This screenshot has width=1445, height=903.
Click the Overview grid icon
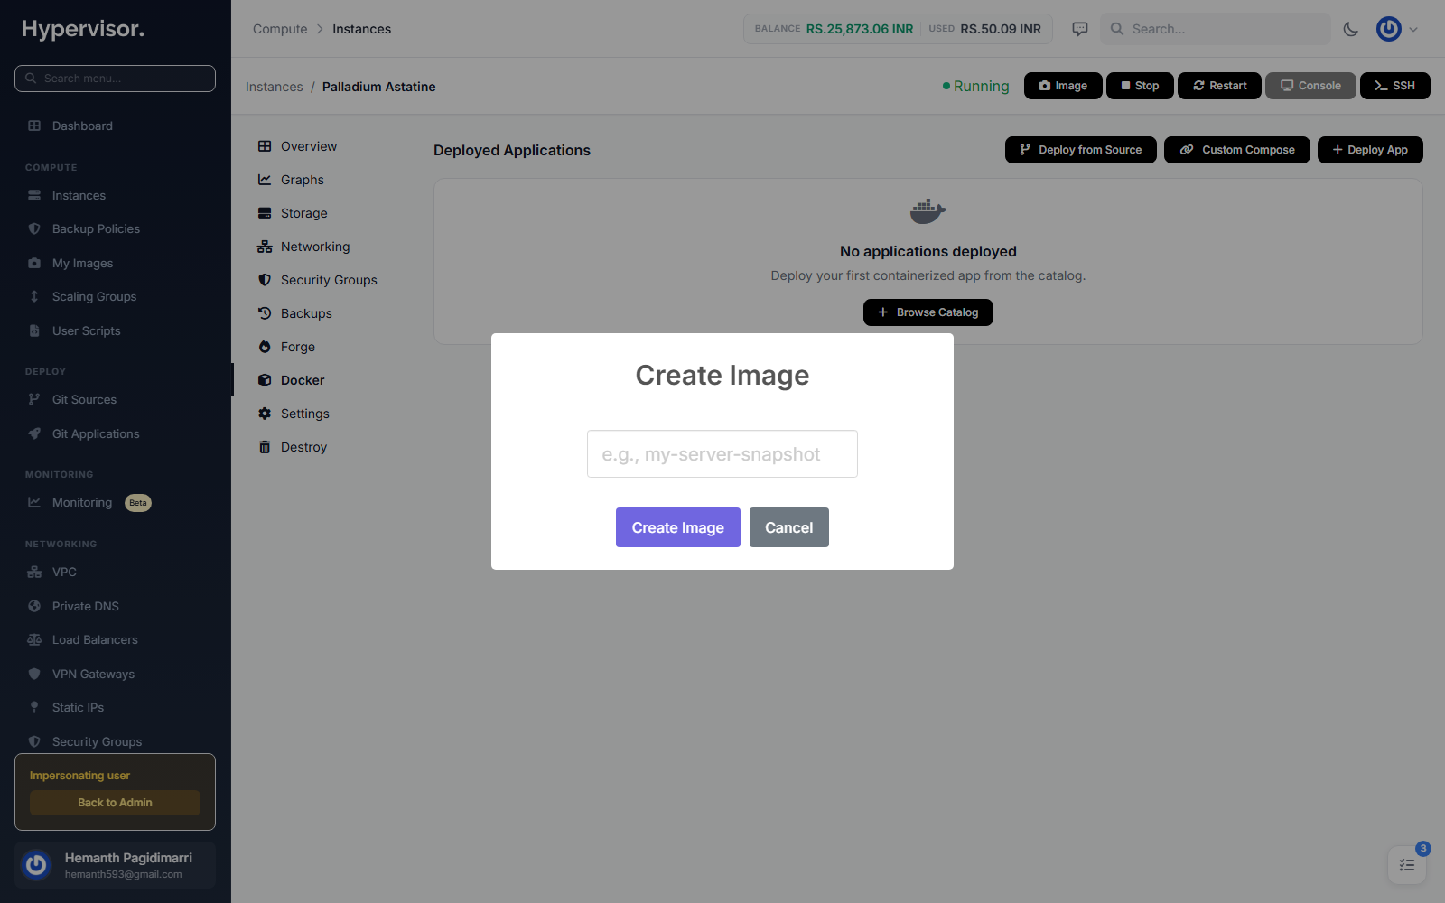265,146
